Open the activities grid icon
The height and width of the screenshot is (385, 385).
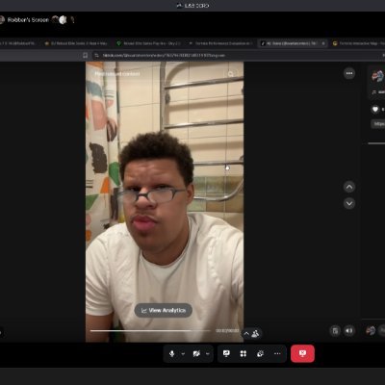tap(244, 353)
